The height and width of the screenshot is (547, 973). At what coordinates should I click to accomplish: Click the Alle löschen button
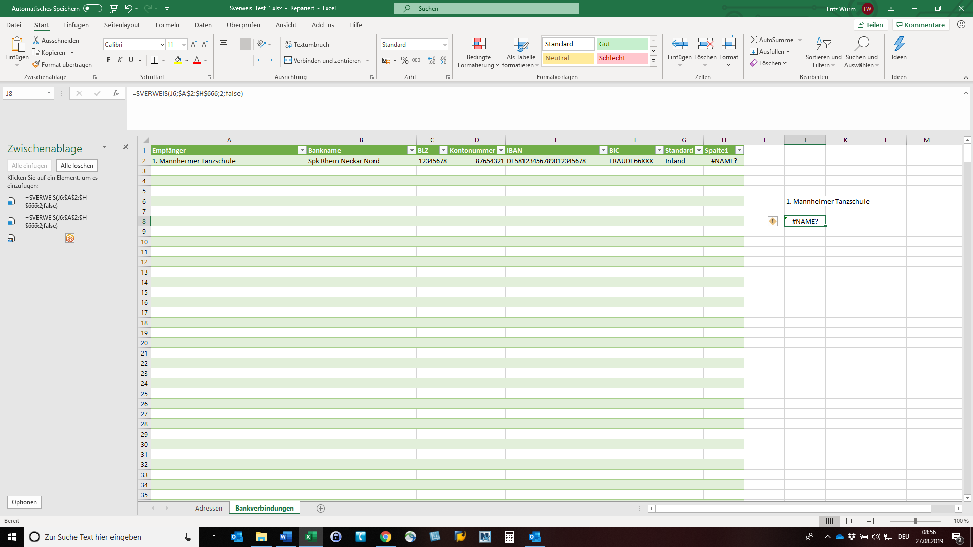pos(77,166)
